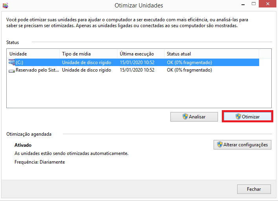Image resolution: width=278 pixels, height=201 pixels.
Task: Click 'Frequência: Diariamente' text
Action: point(40,162)
